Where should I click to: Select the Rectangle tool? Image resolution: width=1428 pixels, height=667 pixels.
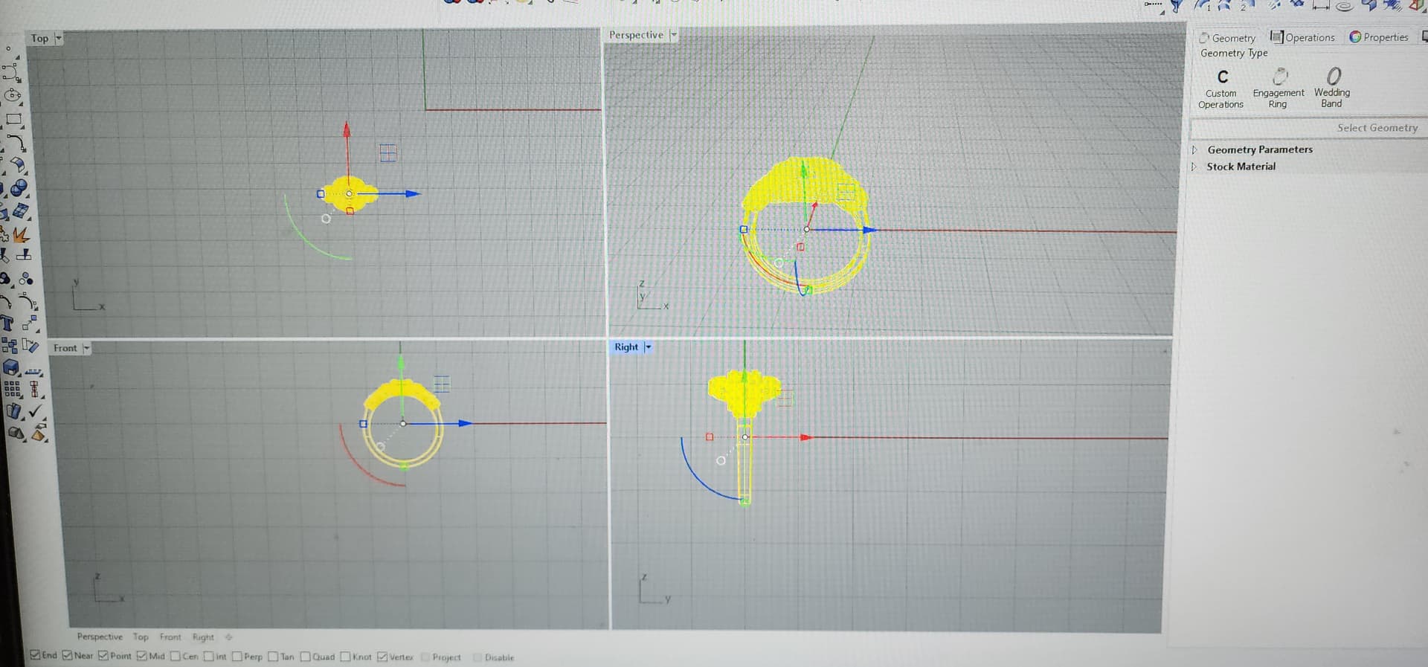point(14,118)
